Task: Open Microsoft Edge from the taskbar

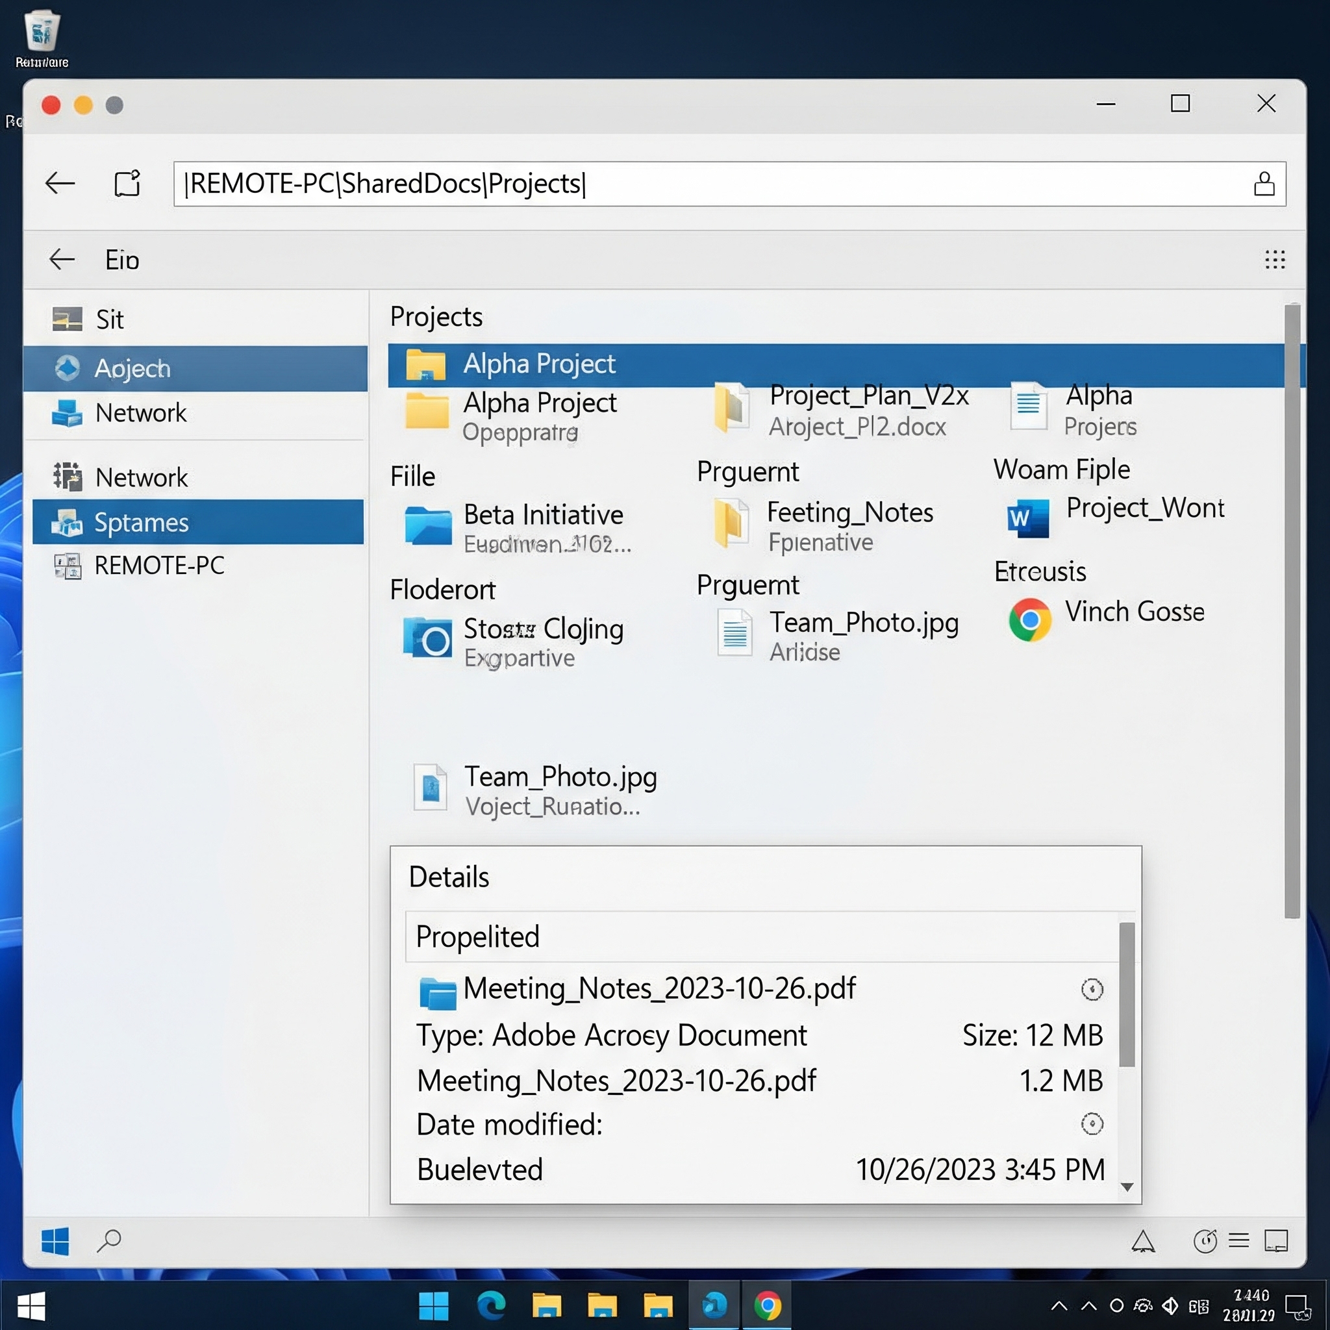Action: [x=492, y=1305]
